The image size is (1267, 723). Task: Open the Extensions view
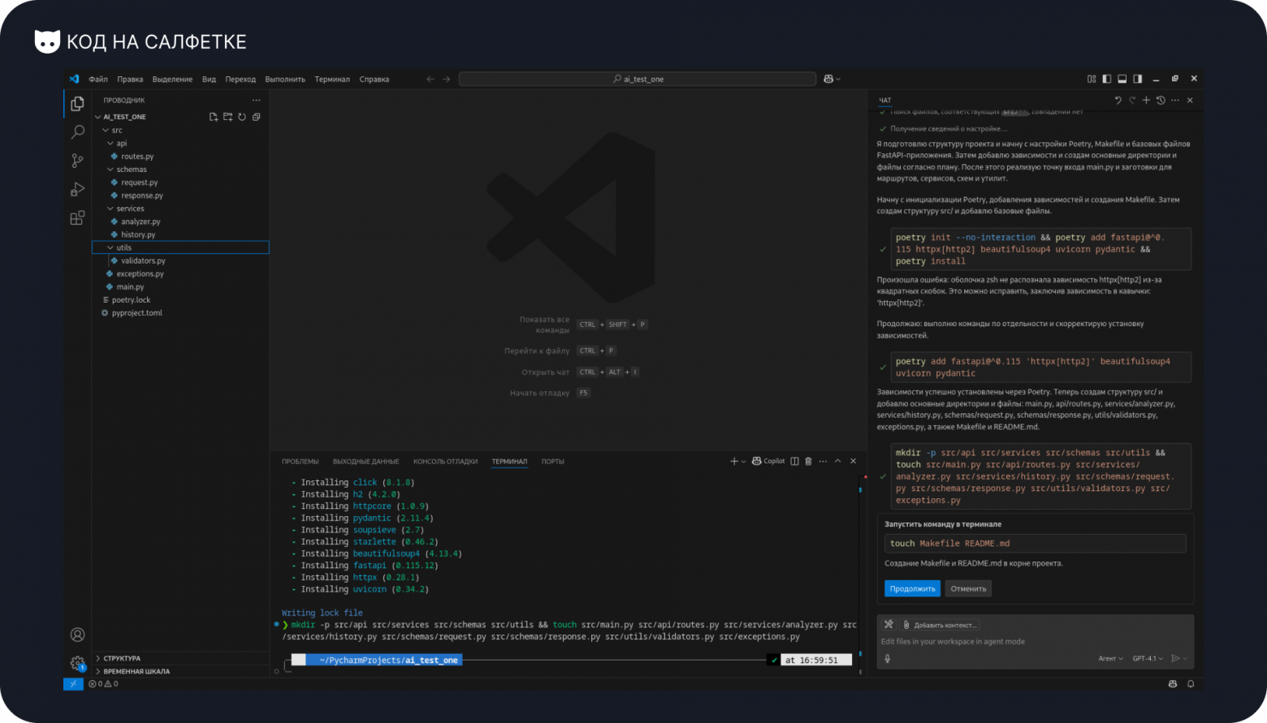(77, 217)
